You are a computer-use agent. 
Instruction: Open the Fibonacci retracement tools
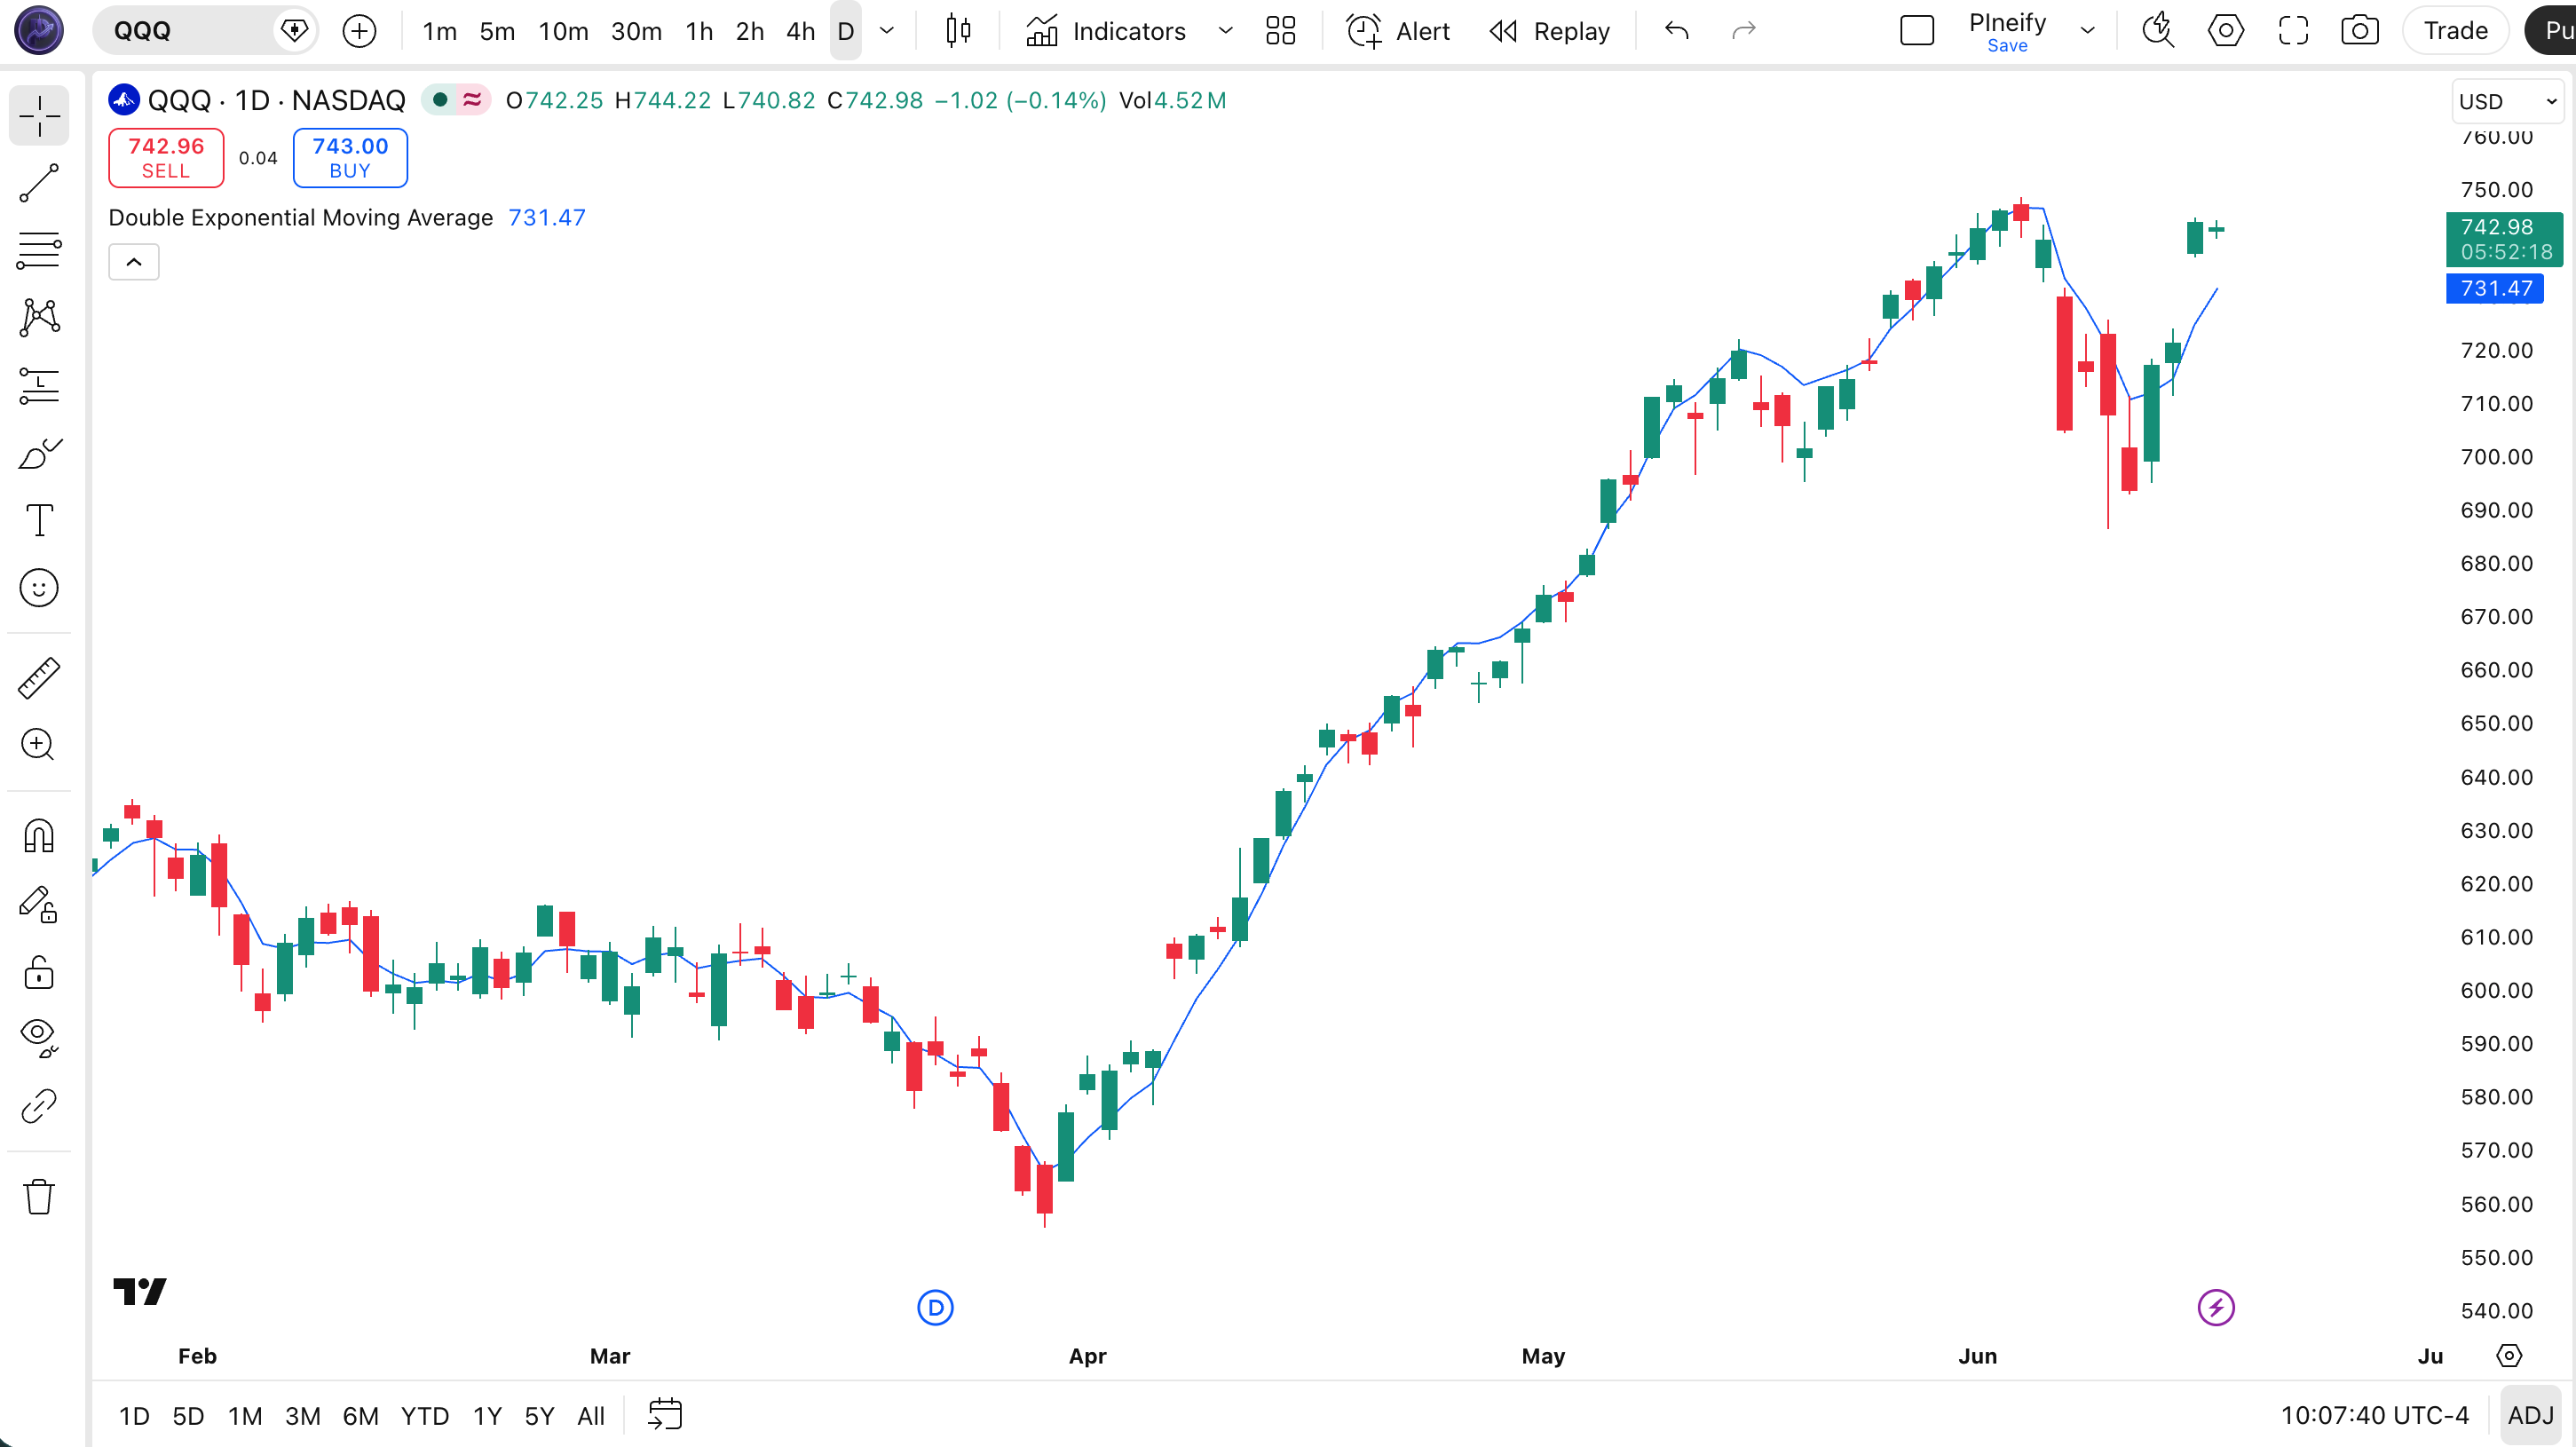point(39,250)
